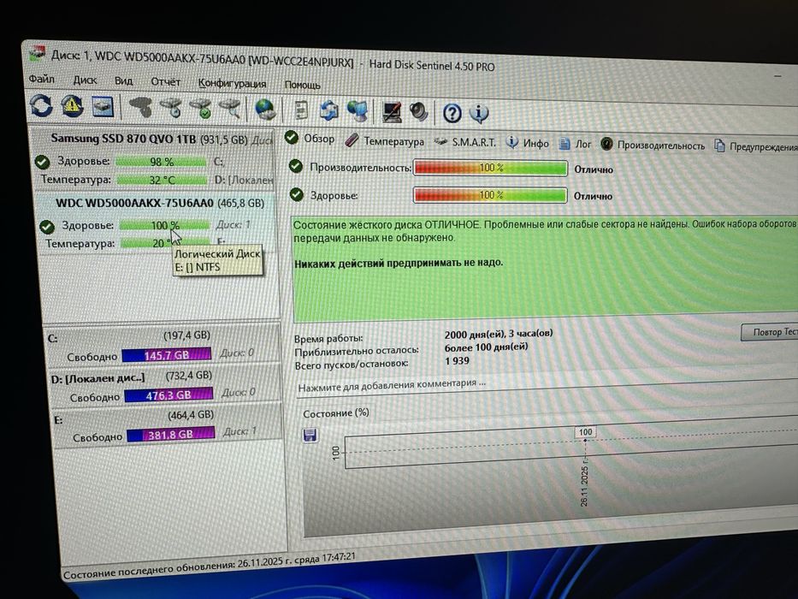Click E: free space 381,8 GB bar
This screenshot has width=798, height=599.
(171, 434)
